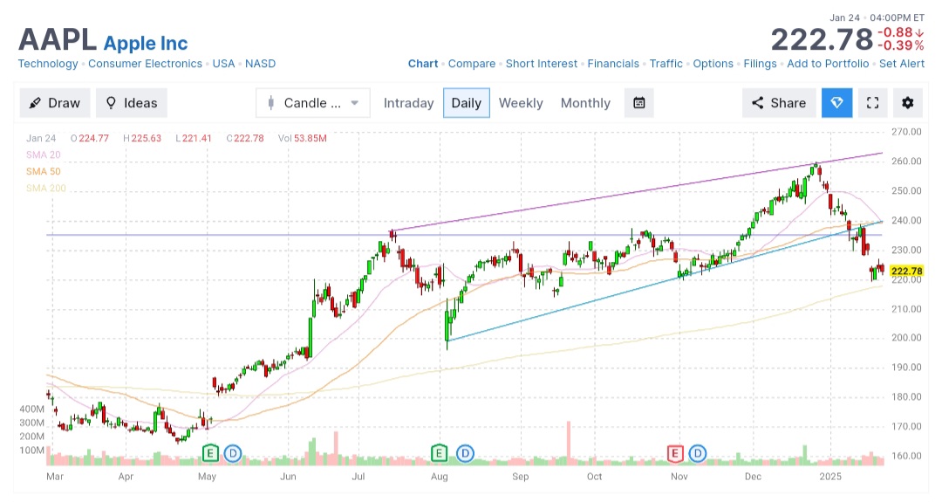Click the 270.00 price axis label
The width and height of the screenshot is (942, 502).
pos(906,132)
